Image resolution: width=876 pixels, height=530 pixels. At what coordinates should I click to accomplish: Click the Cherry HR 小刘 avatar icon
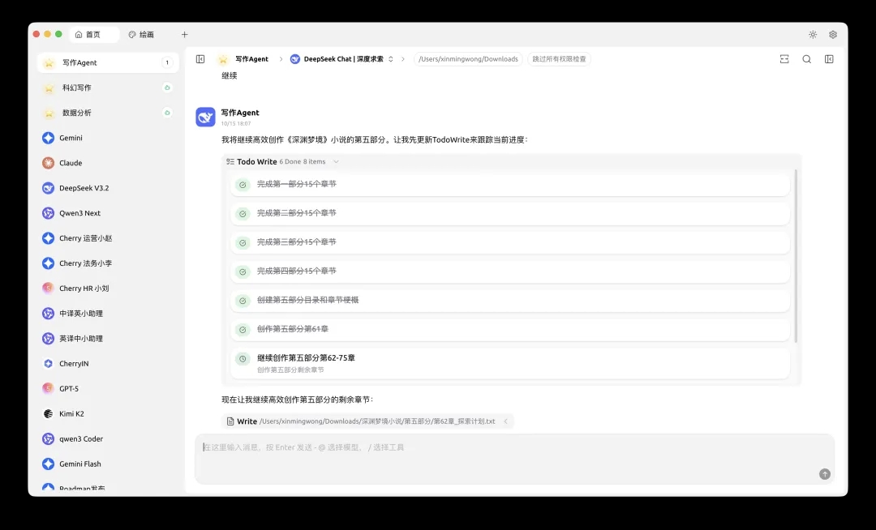tap(48, 289)
